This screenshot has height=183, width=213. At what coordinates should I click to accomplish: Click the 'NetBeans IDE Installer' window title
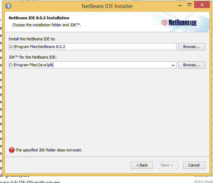[x=107, y=6]
